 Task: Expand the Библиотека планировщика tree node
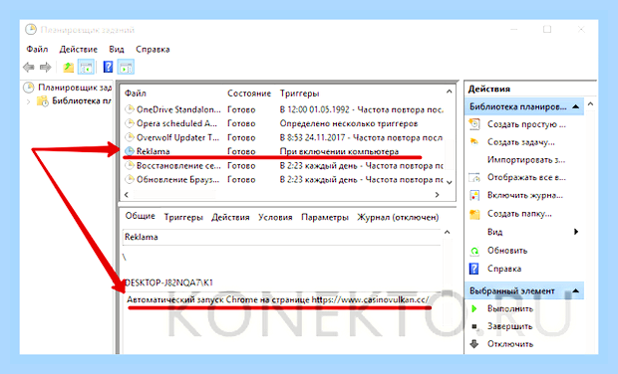(x=28, y=101)
